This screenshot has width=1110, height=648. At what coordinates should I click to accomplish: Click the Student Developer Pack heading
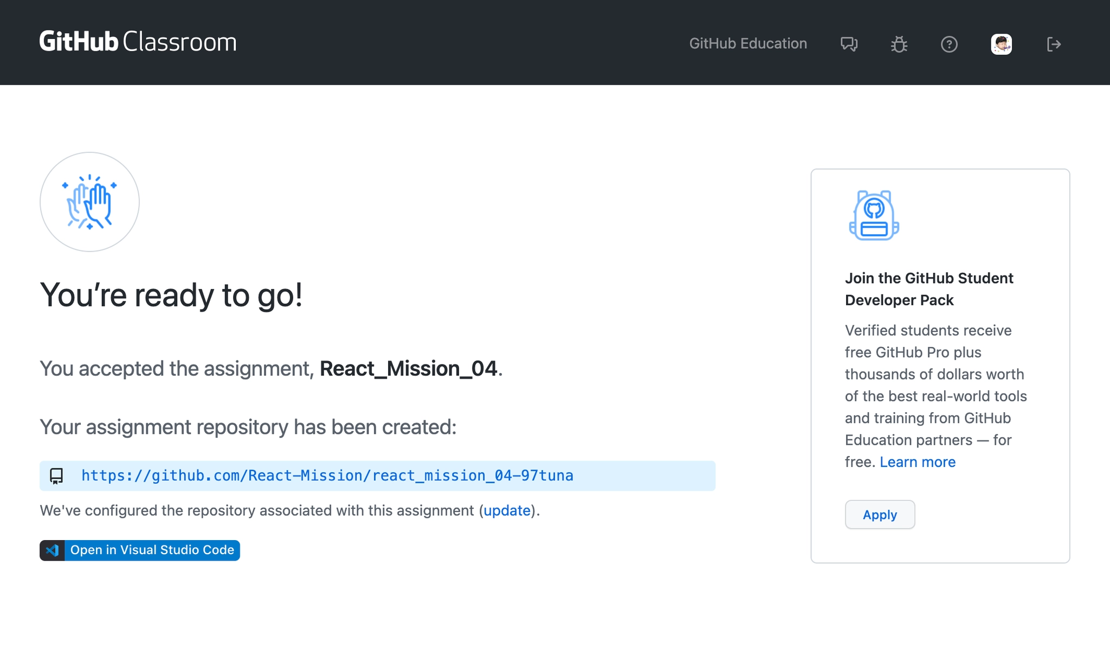point(928,289)
